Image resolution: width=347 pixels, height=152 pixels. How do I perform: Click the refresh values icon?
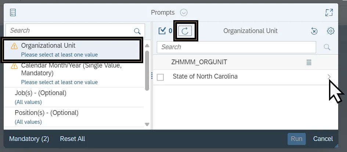pos(185,31)
